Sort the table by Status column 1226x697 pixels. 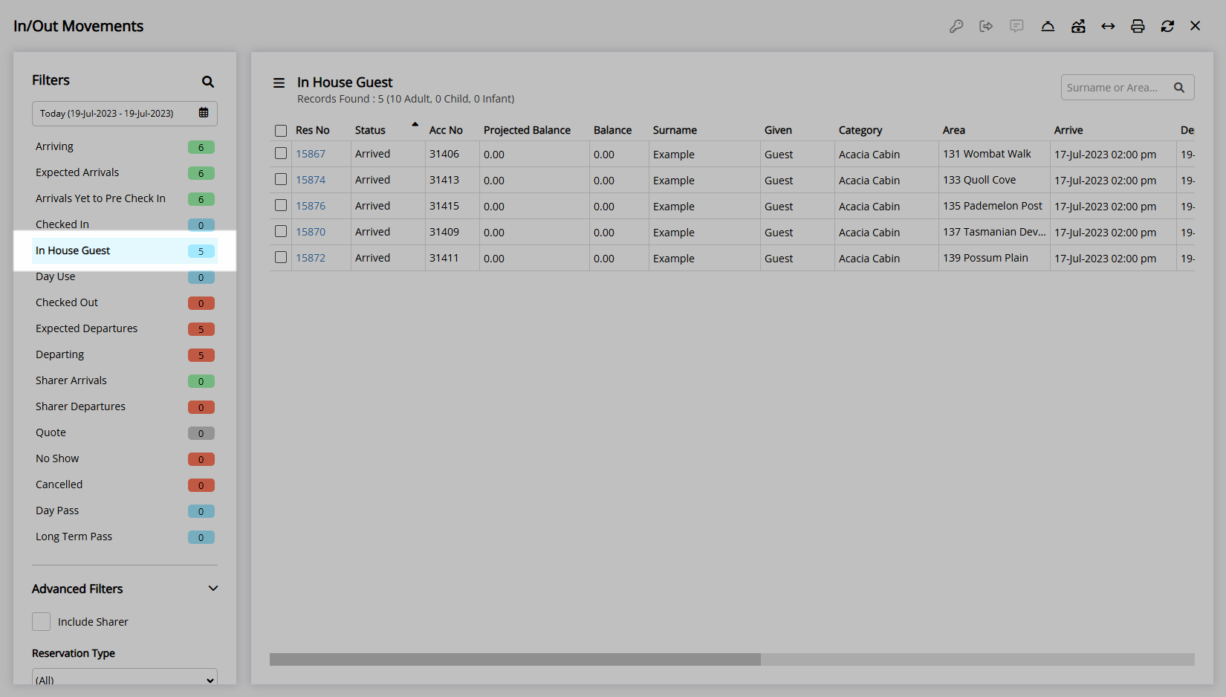370,130
